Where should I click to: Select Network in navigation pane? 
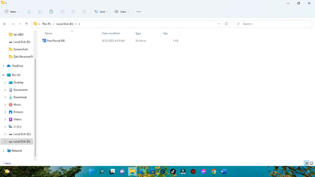click(x=14, y=151)
